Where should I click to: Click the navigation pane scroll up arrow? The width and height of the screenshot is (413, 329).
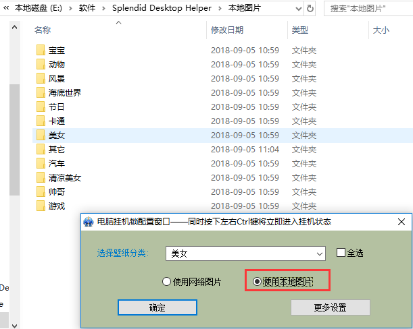pyautogui.click(x=14, y=27)
